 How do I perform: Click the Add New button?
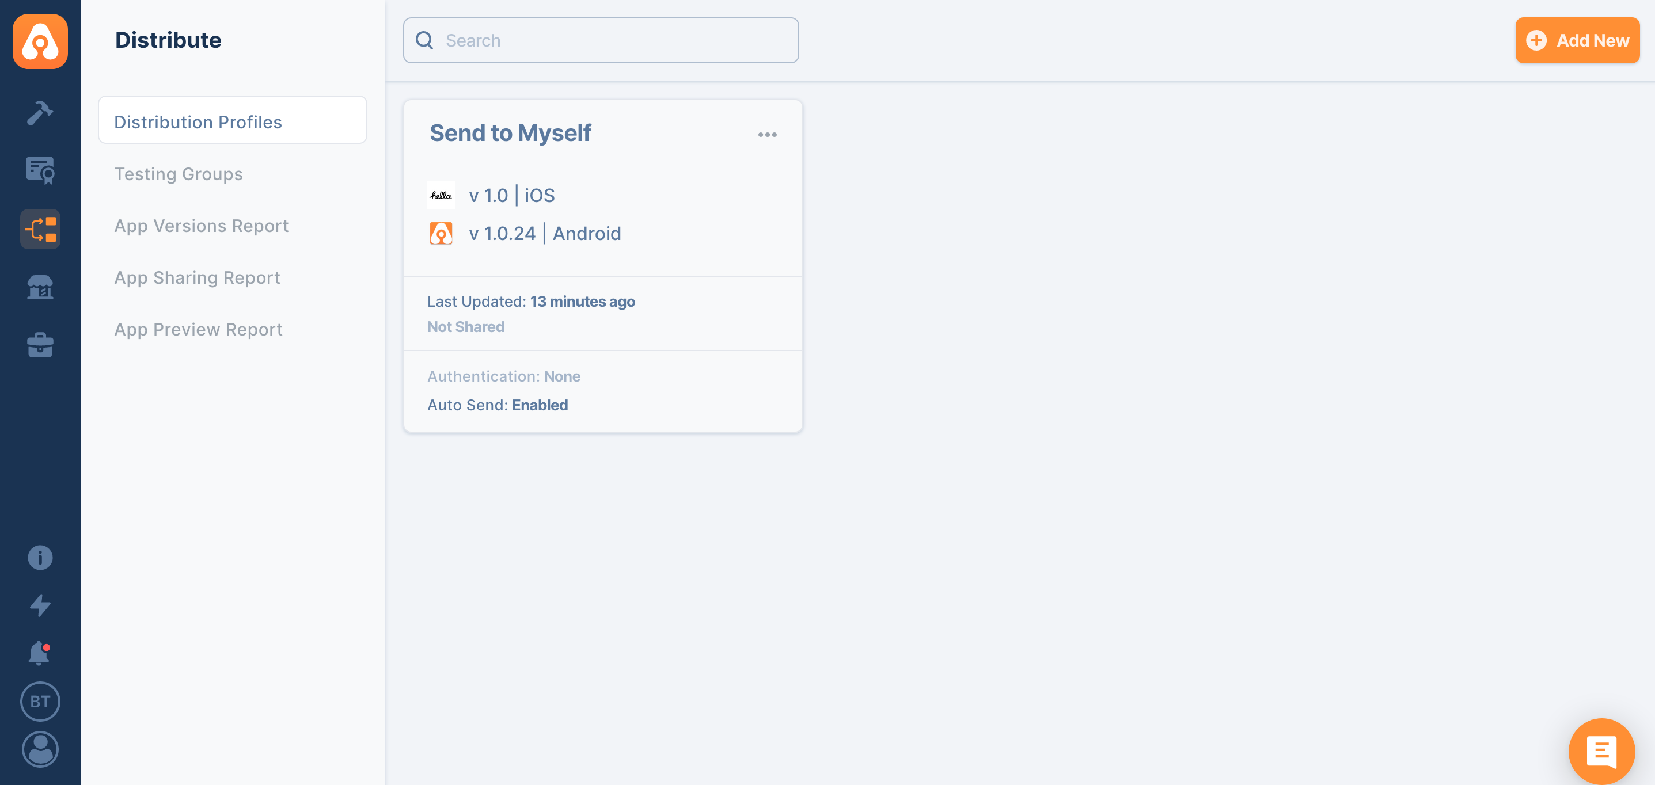(1577, 40)
